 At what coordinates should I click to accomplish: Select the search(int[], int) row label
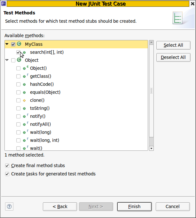pyautogui.click(x=47, y=52)
